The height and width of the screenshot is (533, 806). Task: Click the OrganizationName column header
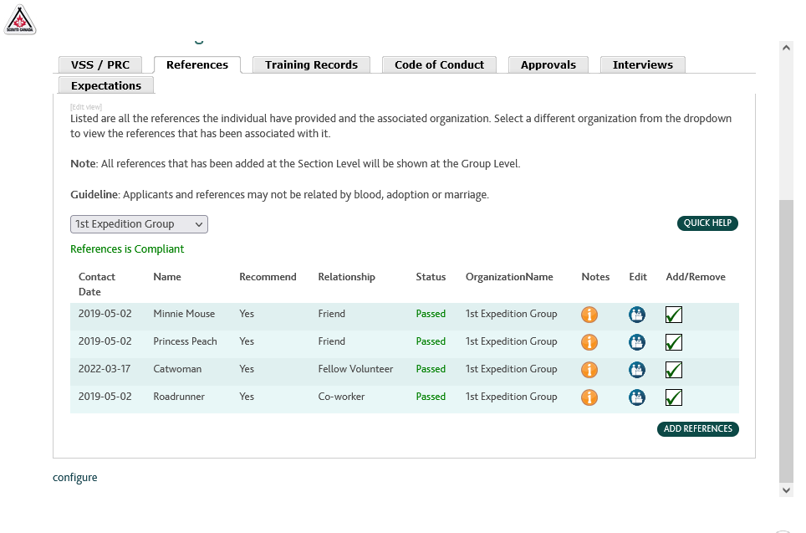click(x=509, y=277)
